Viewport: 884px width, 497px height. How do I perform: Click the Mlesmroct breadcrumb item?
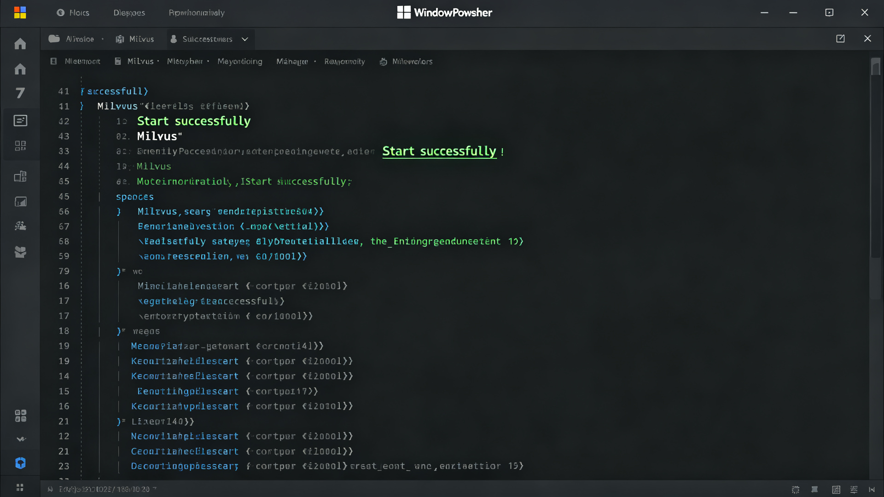(76, 61)
